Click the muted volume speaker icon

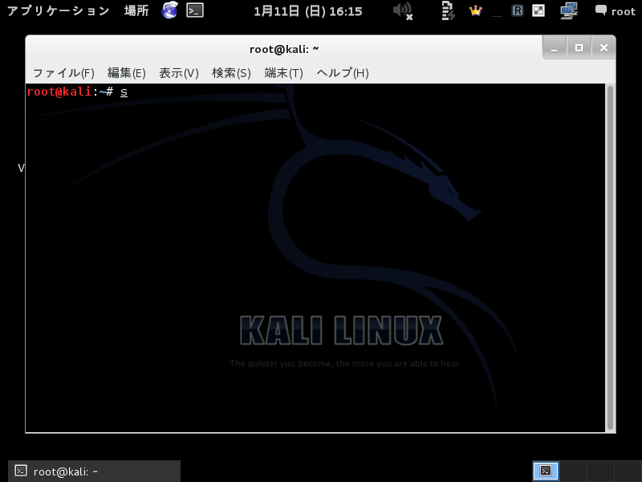click(403, 10)
